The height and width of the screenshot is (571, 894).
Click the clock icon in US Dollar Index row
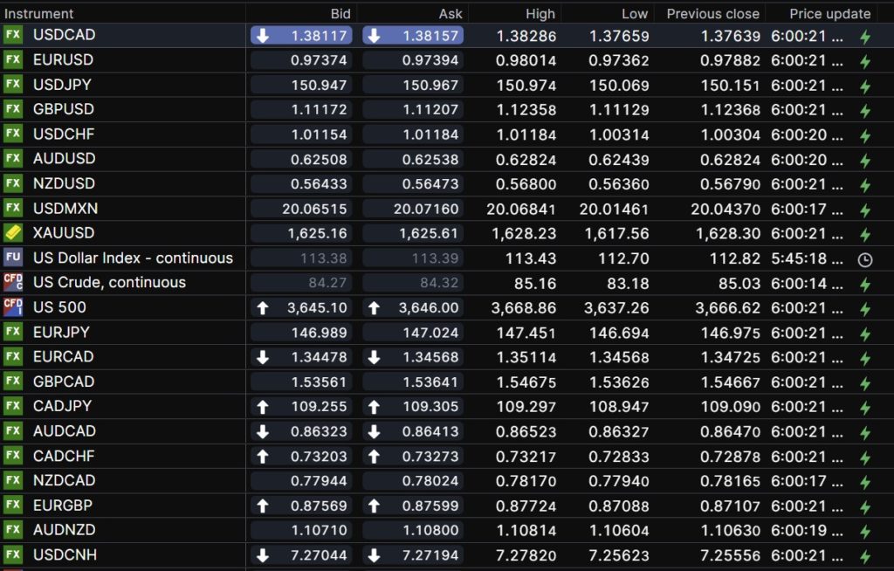click(x=865, y=259)
